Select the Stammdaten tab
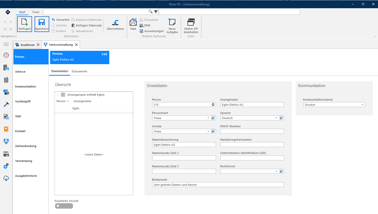The image size is (378, 214). click(60, 71)
